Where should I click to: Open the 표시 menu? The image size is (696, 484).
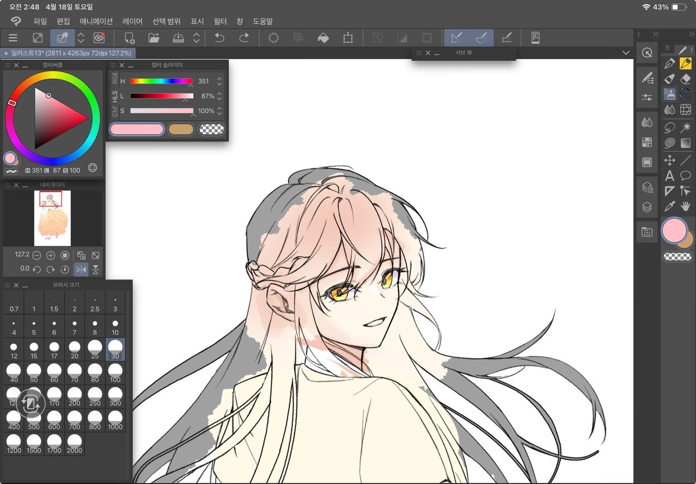click(197, 21)
